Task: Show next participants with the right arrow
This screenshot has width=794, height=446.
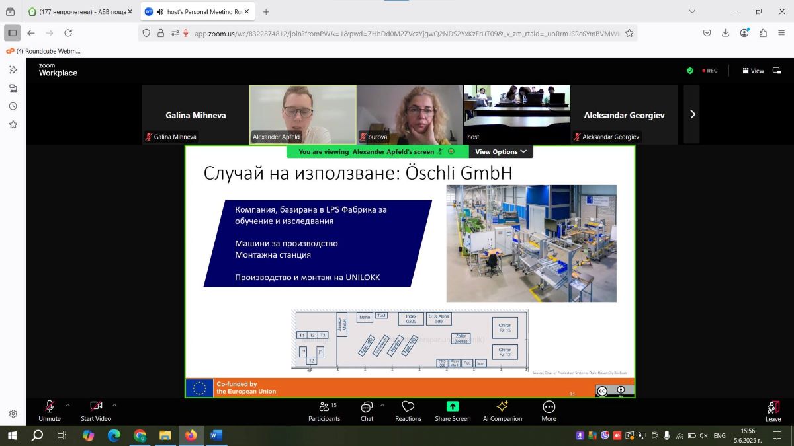Action: tap(692, 114)
